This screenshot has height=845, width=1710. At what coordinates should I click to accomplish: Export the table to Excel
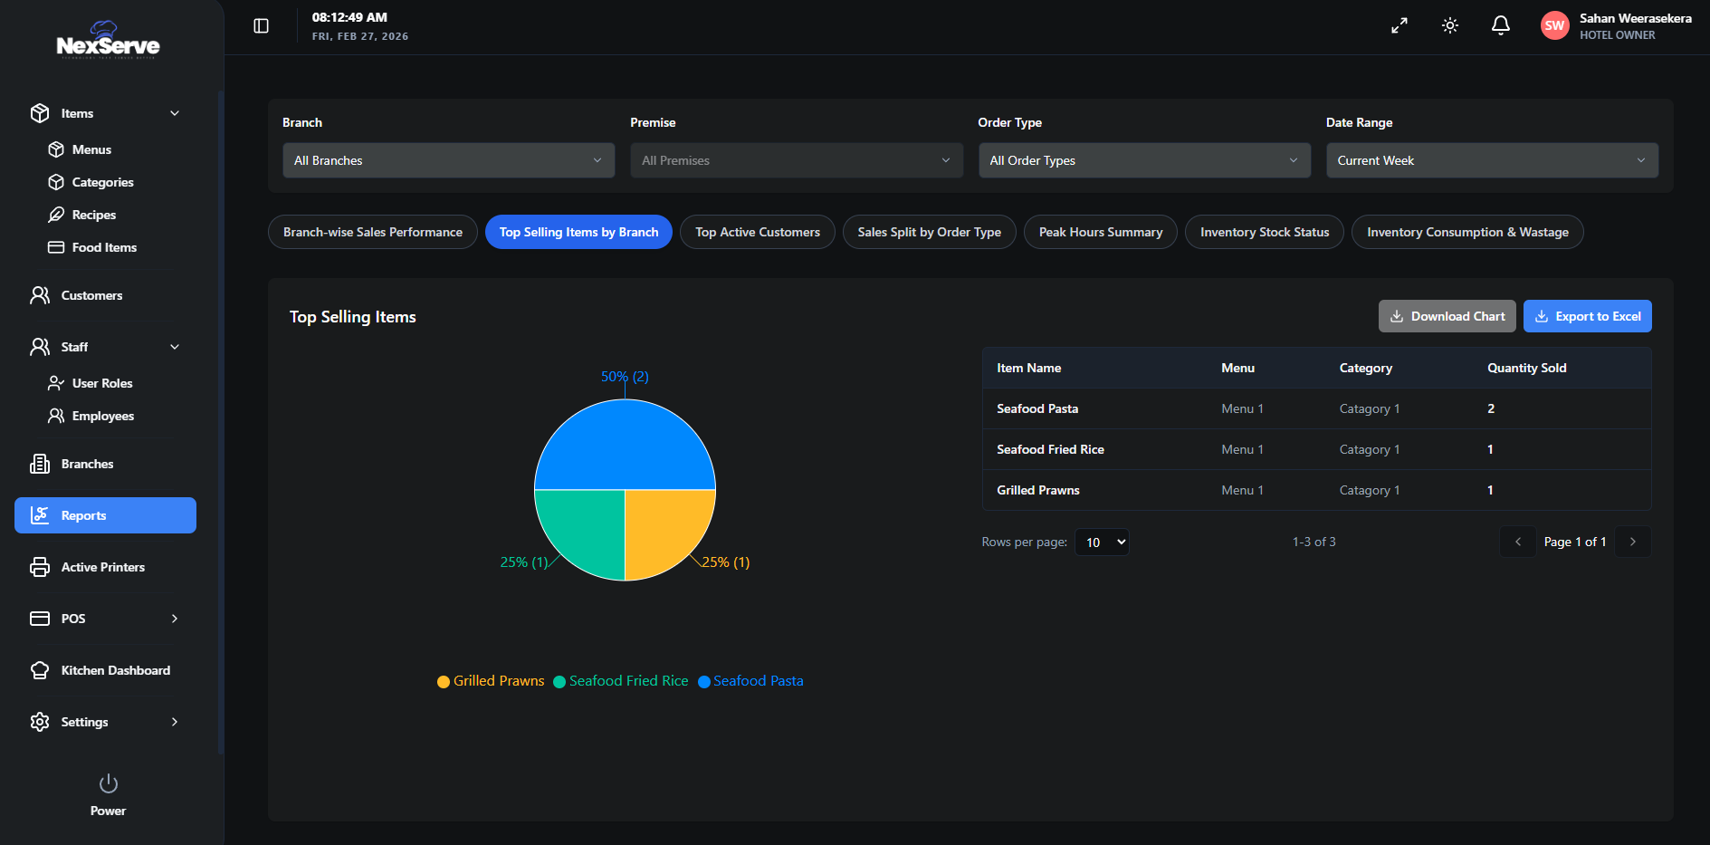click(x=1587, y=316)
